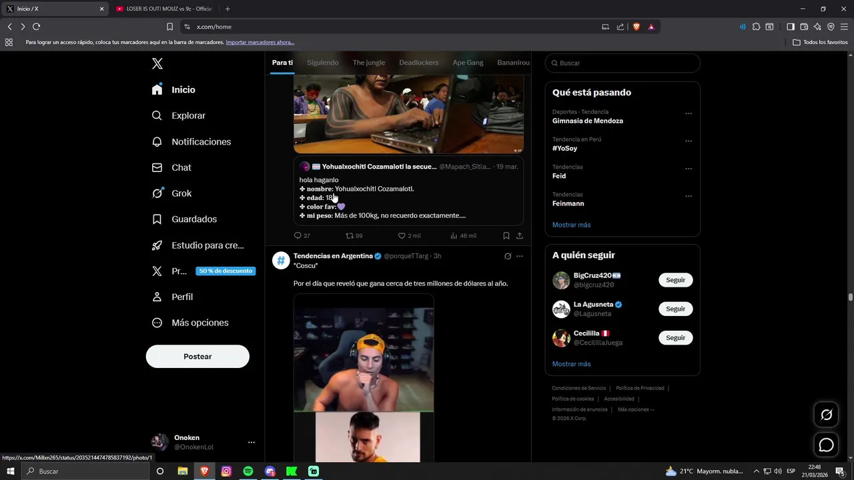The height and width of the screenshot is (480, 854).
Task: Switch to the Siguiendo tab
Action: [x=323, y=63]
